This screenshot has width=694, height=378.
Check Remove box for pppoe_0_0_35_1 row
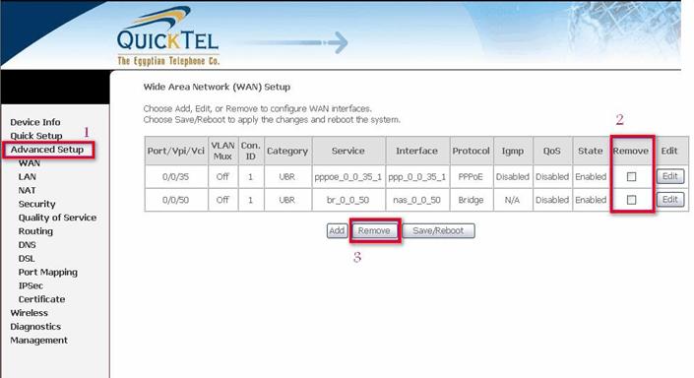(632, 176)
